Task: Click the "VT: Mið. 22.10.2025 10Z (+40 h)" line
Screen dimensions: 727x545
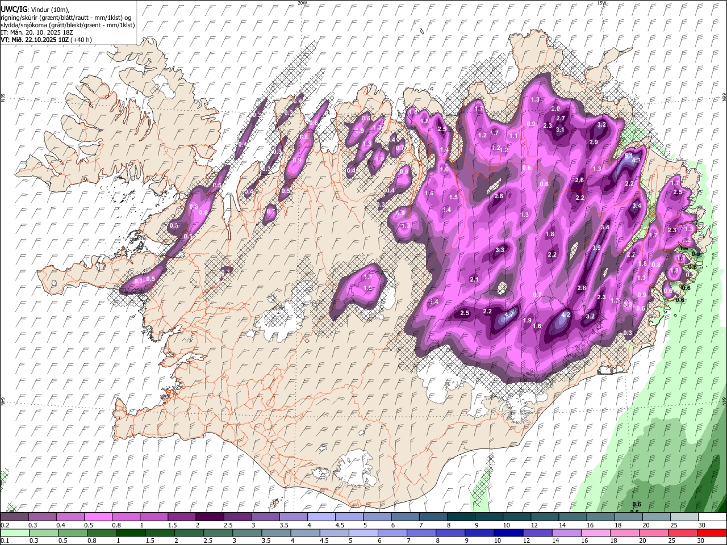Action: tap(46, 40)
